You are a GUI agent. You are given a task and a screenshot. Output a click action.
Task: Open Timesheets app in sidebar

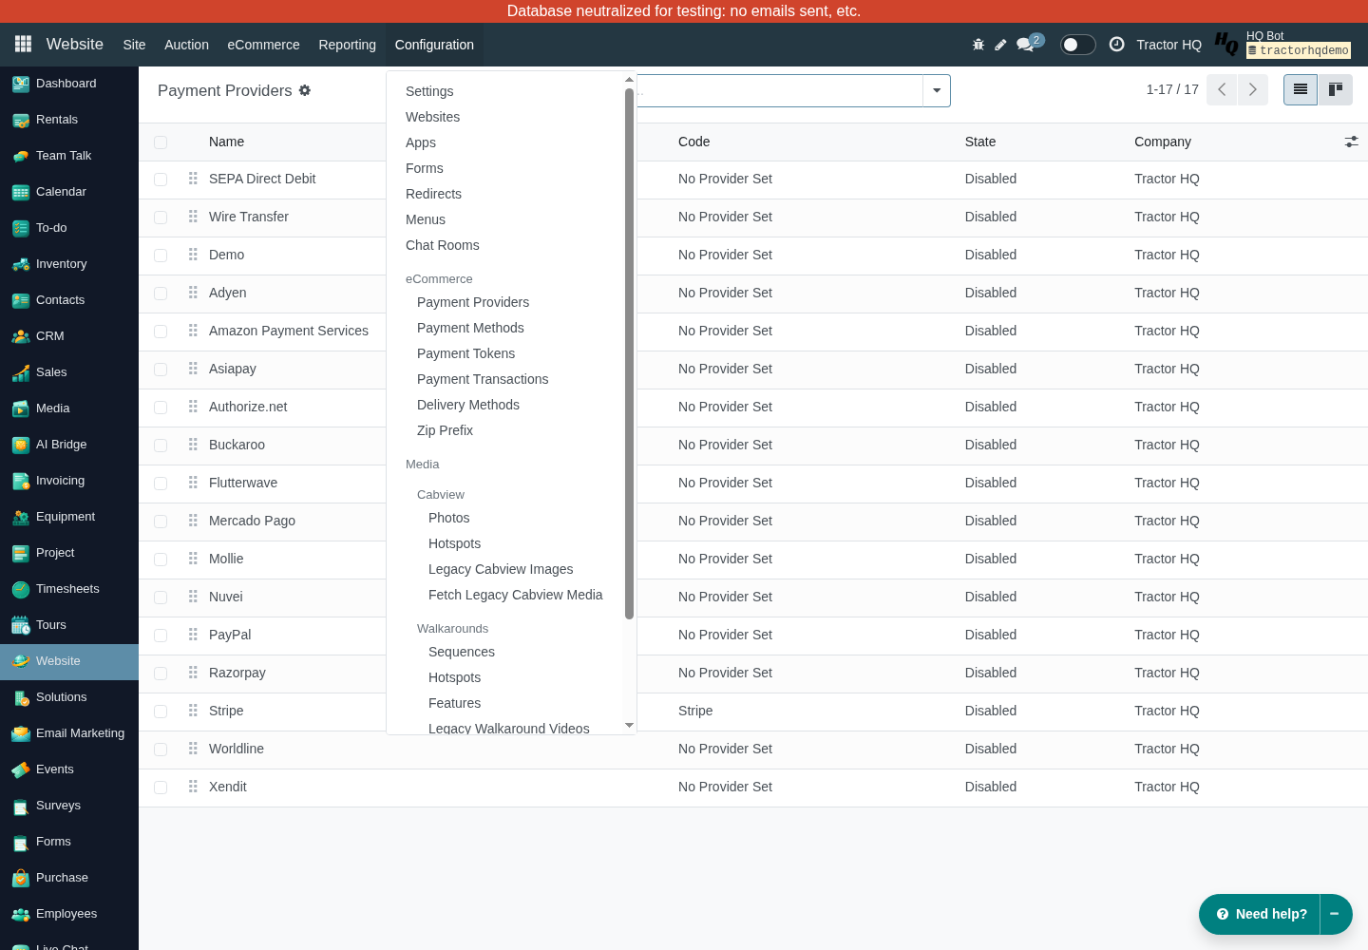(69, 589)
